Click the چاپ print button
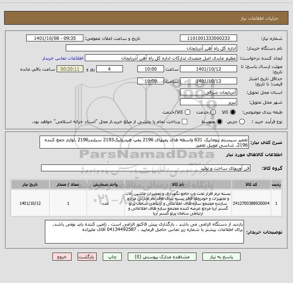The image size is (293, 283). tap(112, 257)
